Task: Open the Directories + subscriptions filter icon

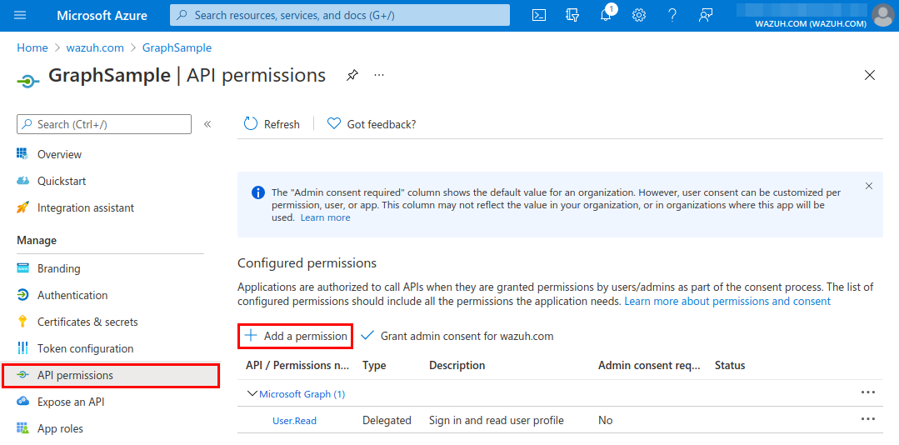Action: (572, 16)
